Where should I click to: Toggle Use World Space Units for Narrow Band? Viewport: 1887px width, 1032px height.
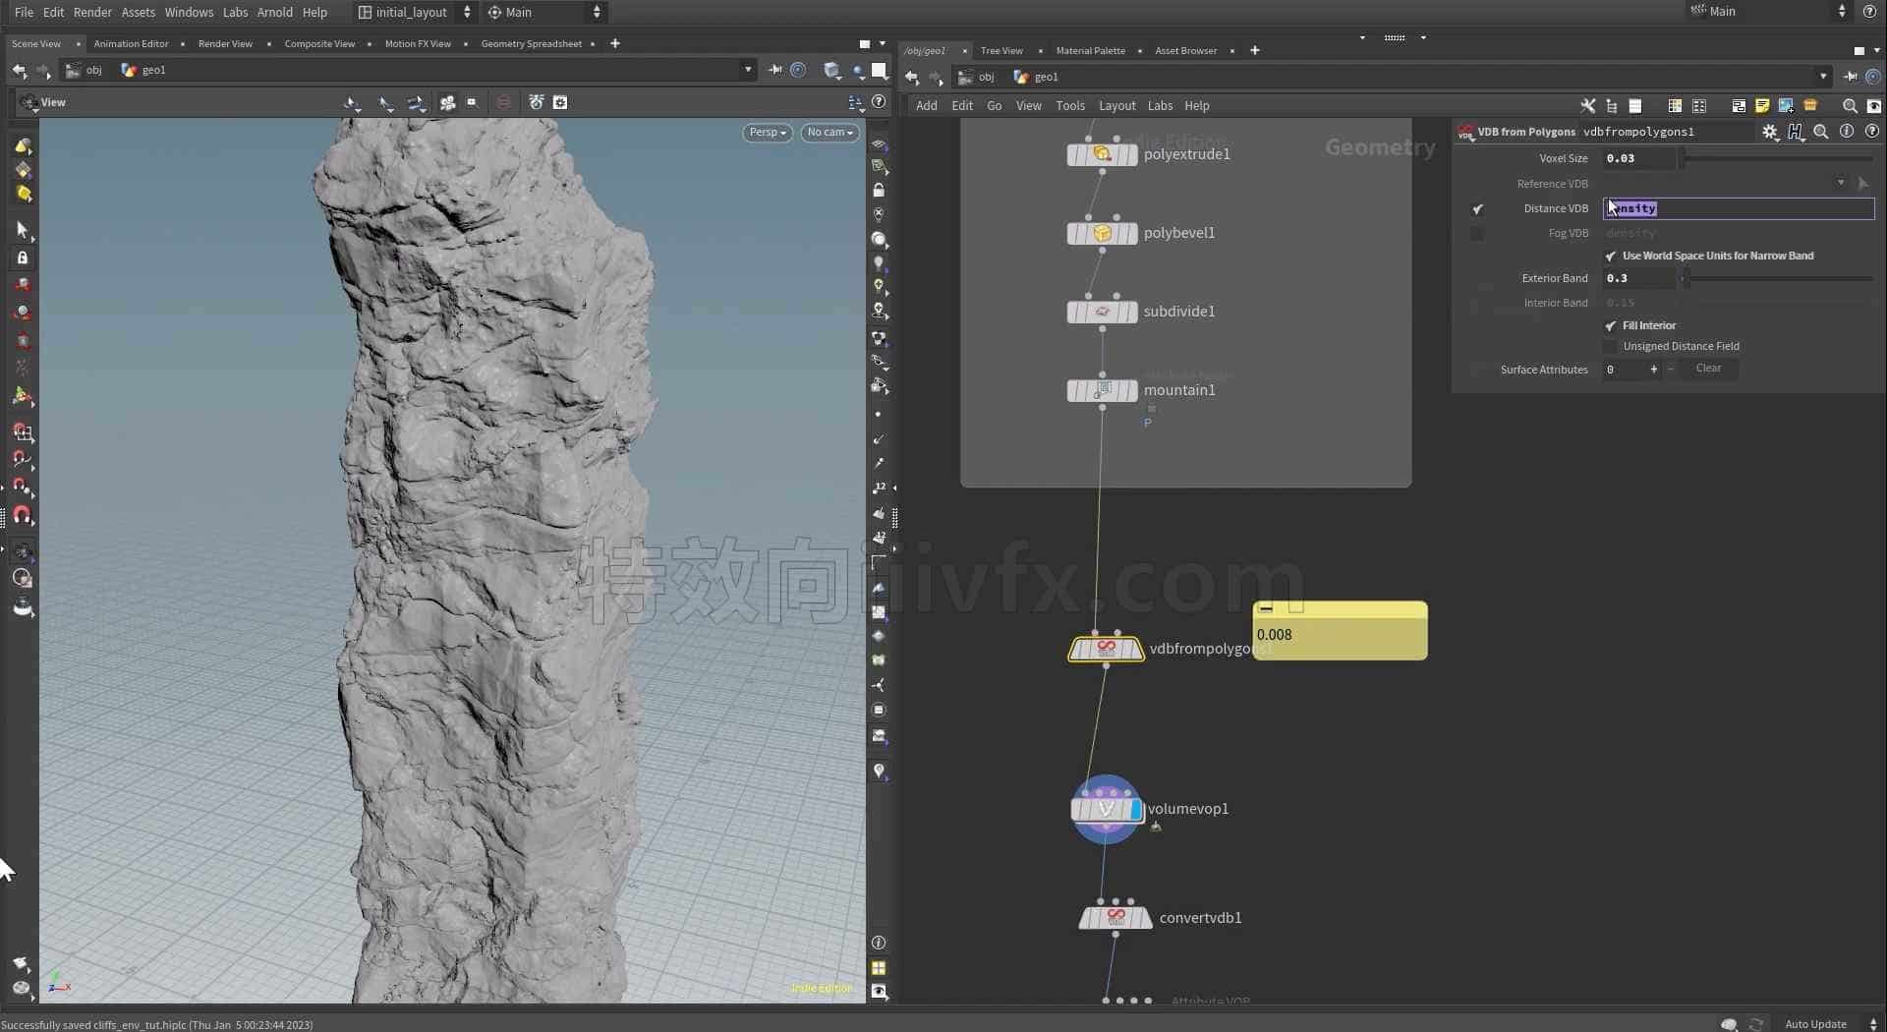click(1611, 256)
